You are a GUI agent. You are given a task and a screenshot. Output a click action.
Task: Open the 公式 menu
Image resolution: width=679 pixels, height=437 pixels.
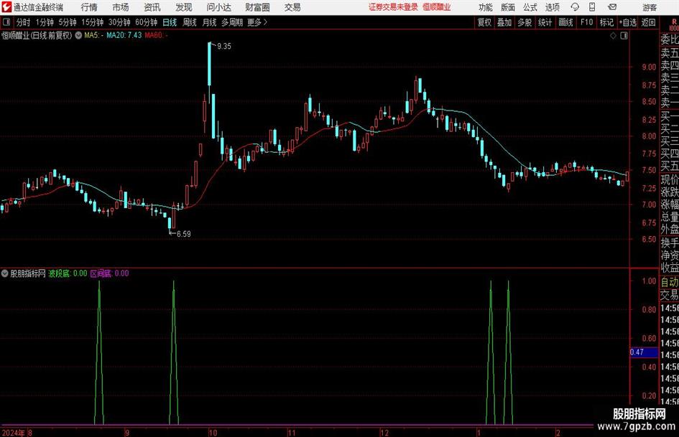point(530,7)
